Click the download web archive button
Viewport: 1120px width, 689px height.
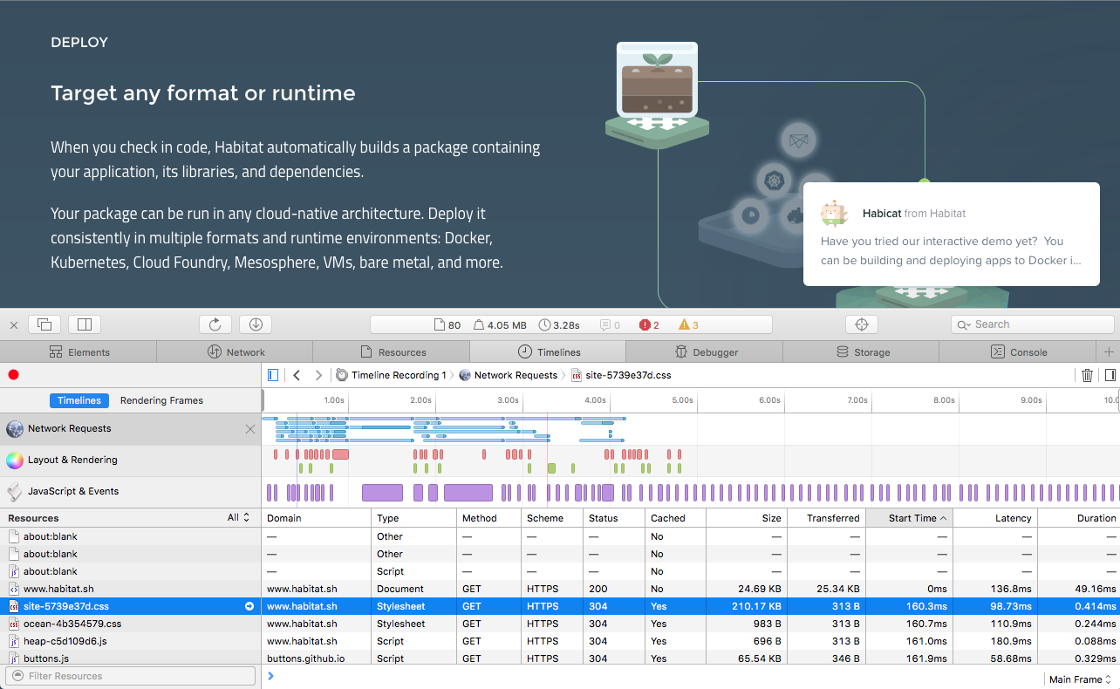coord(256,324)
